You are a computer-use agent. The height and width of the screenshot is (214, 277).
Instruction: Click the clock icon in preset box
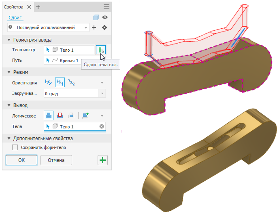tap(11, 27)
